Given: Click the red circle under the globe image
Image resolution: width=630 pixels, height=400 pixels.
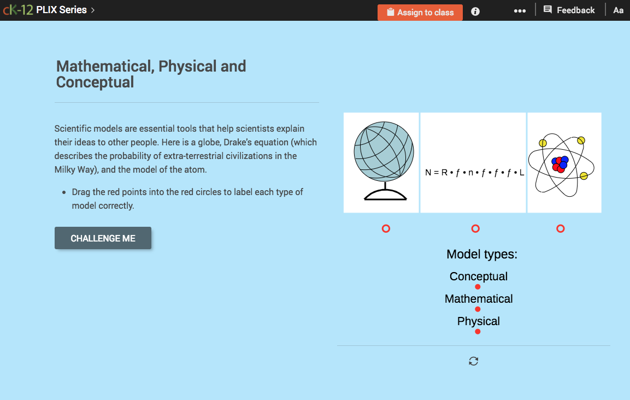Looking at the screenshot, I should [386, 228].
